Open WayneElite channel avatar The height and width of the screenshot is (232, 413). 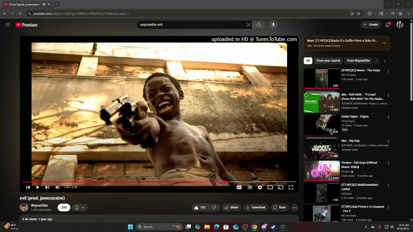point(24,207)
